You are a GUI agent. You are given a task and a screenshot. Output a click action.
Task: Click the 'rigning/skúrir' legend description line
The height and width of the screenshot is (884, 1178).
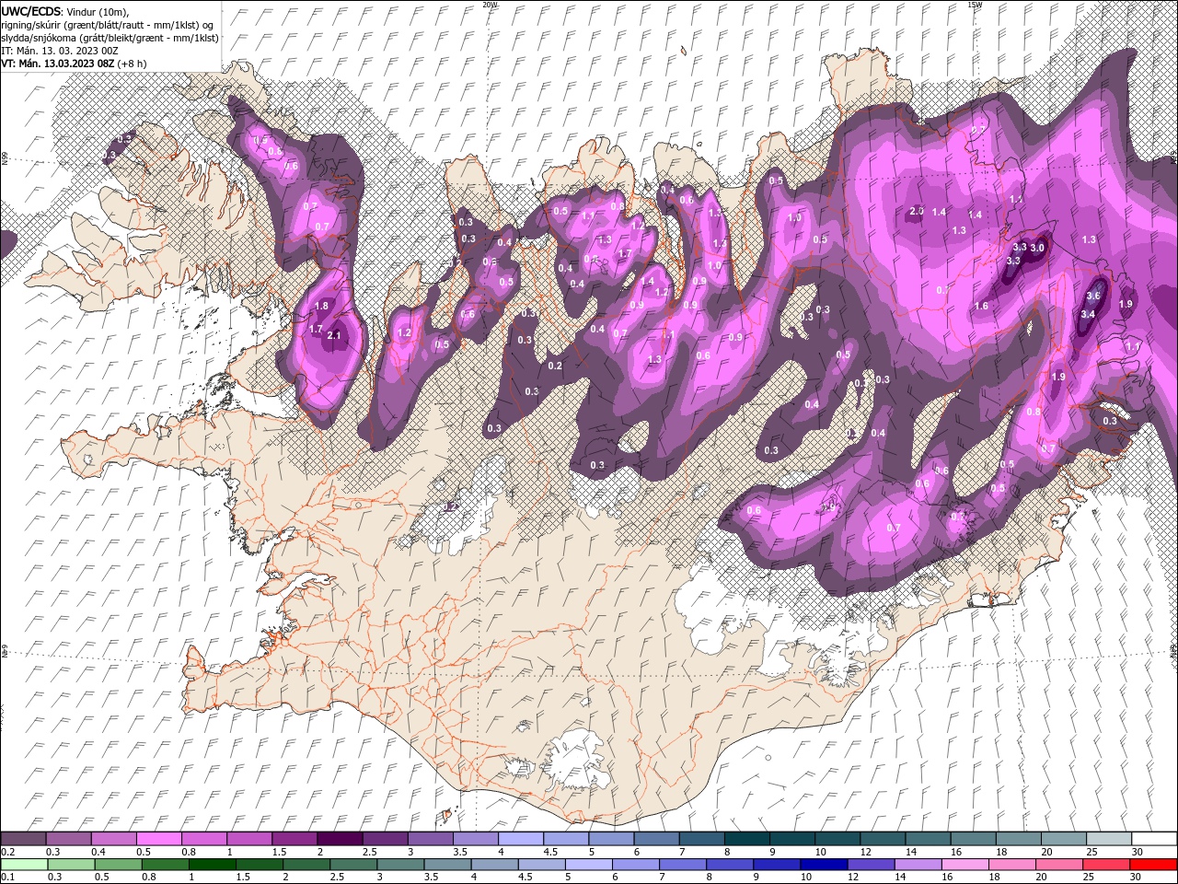pyautogui.click(x=108, y=25)
